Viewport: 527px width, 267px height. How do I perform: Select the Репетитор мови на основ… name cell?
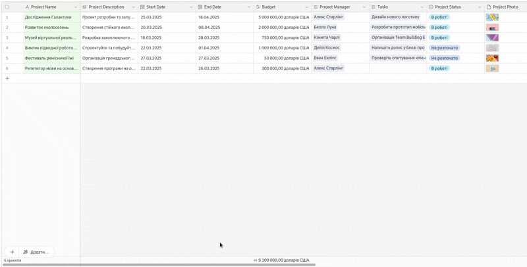pos(51,68)
